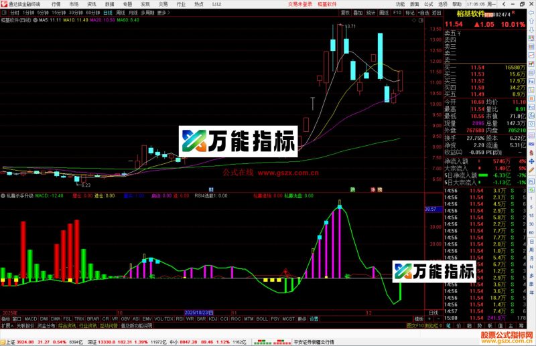Open the 关联报价 tab at bottom

click(25, 326)
